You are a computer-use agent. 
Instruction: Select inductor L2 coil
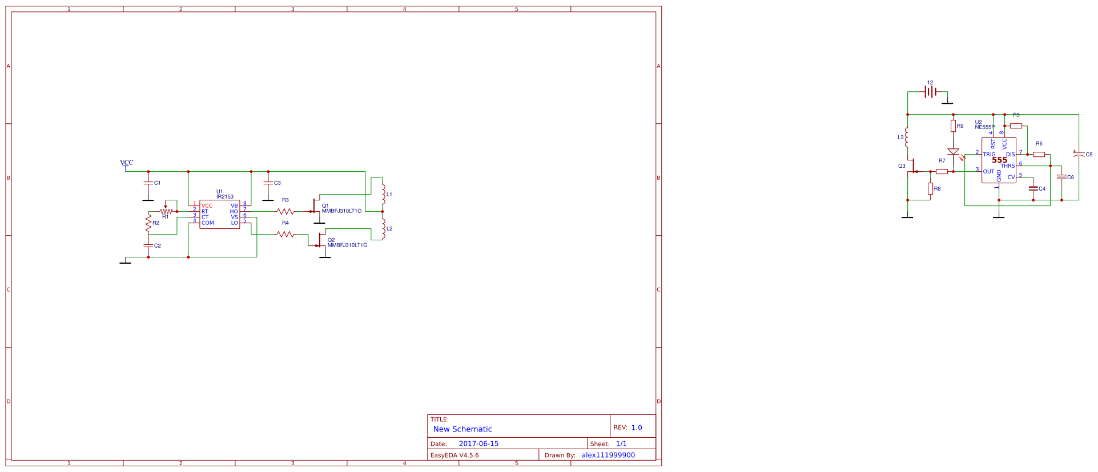click(383, 228)
